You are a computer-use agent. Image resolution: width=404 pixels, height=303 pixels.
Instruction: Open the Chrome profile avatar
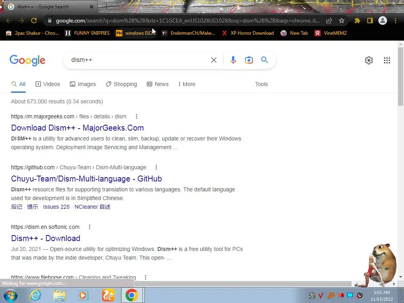[383, 21]
